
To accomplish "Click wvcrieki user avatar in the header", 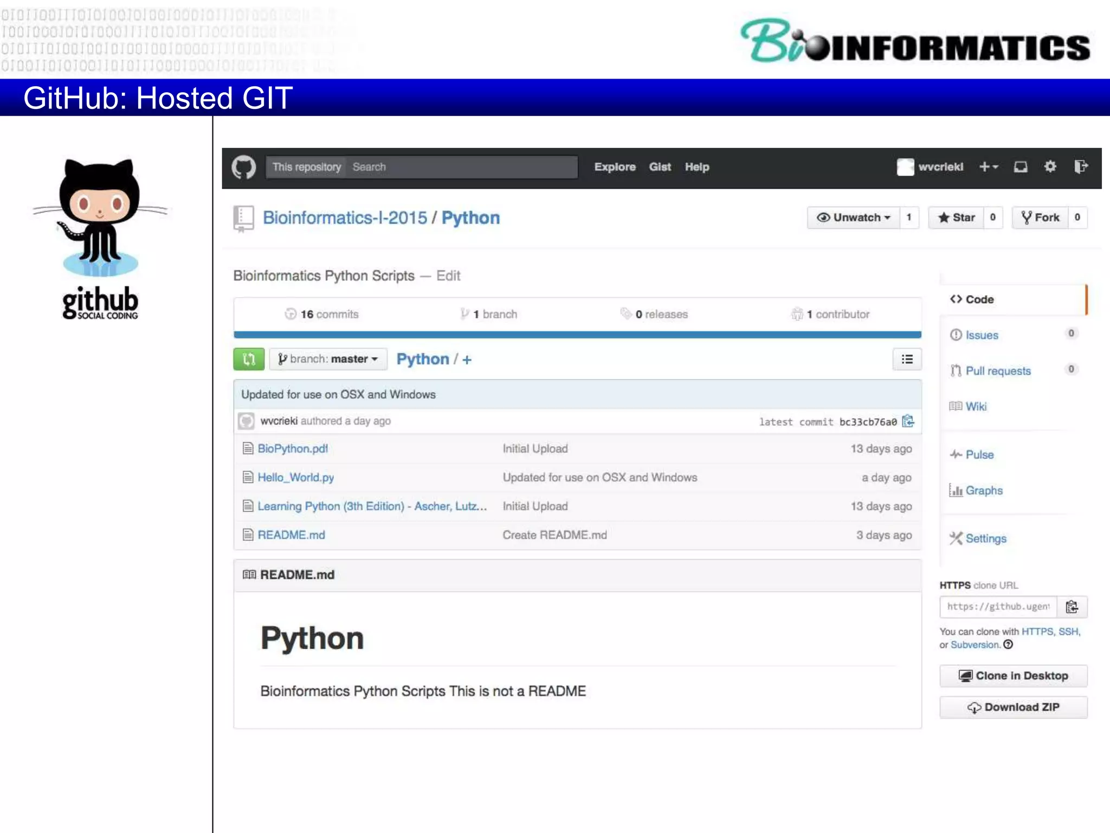I will [905, 167].
